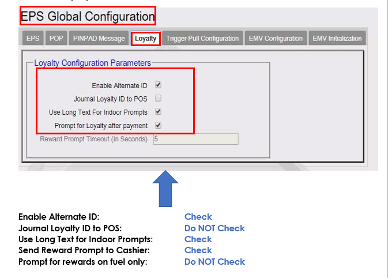The height and width of the screenshot is (278, 392).
Task: Click 'Do NOT Check' beside Journal Loyalty ID
Action: tap(215, 228)
